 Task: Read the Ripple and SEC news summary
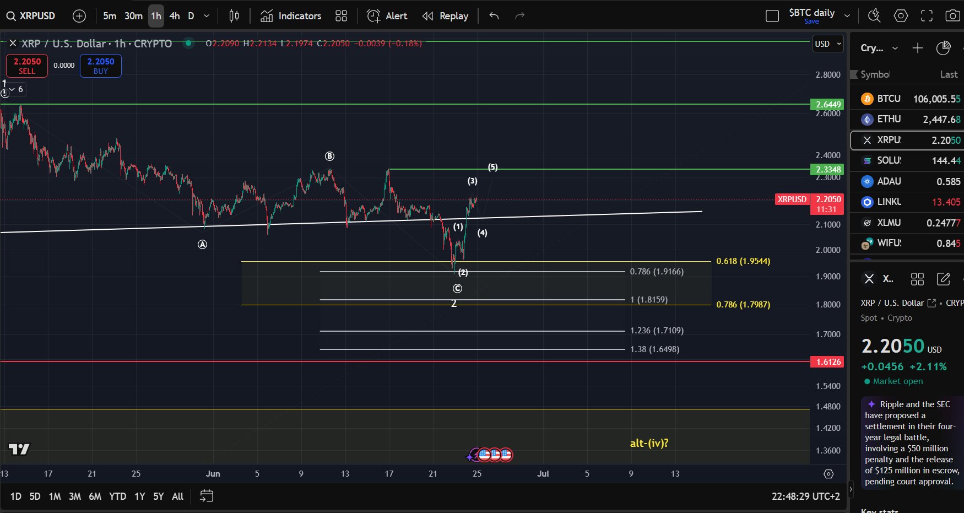click(x=912, y=442)
